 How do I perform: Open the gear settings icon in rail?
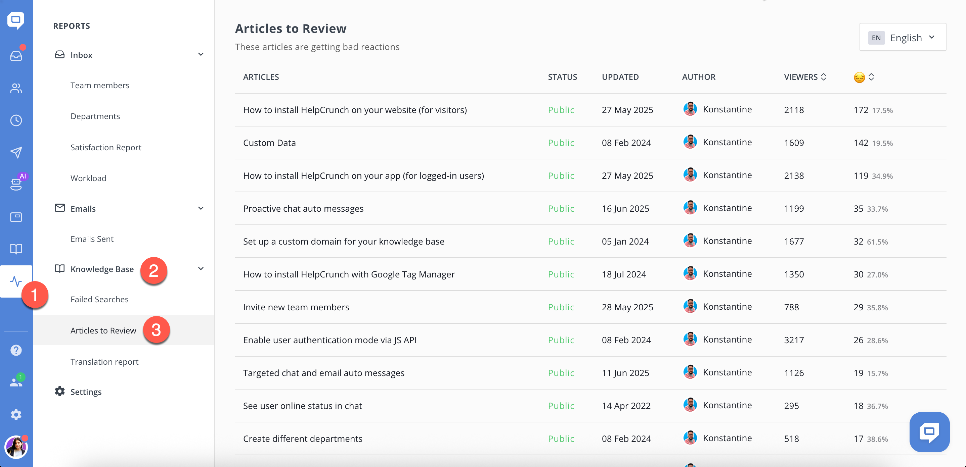click(16, 415)
